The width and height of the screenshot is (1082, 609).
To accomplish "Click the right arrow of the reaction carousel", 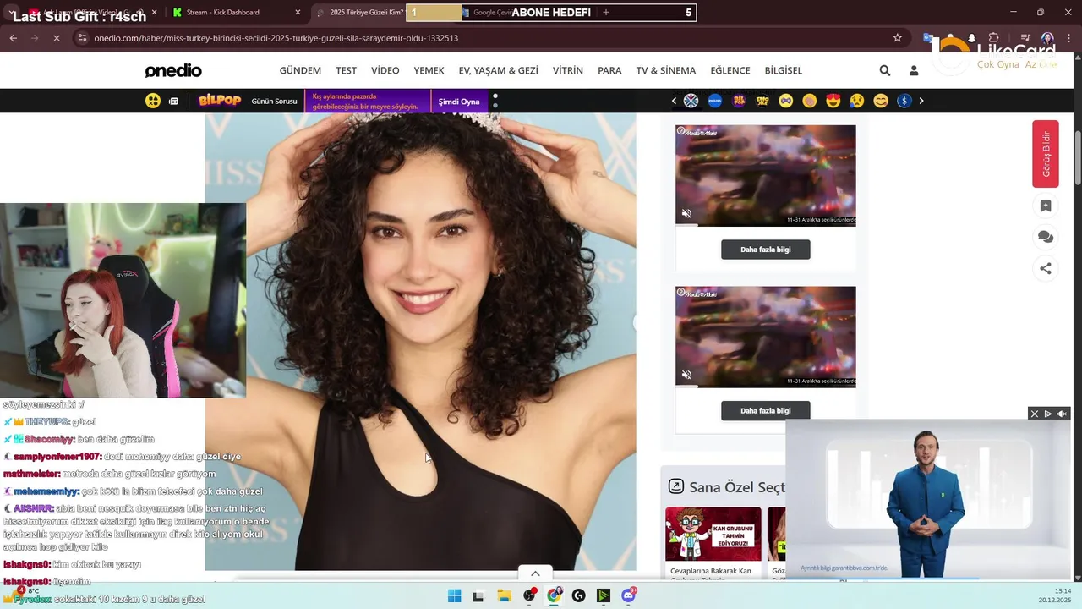I will click(921, 101).
